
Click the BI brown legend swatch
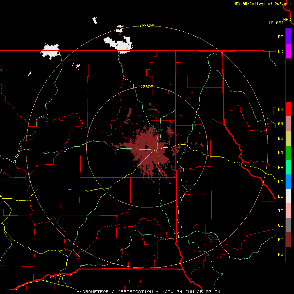(288, 240)
